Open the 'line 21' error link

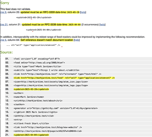click(x=4, y=25)
